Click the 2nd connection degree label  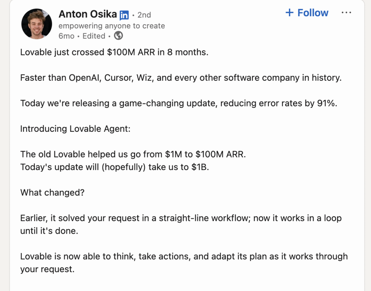coord(144,15)
